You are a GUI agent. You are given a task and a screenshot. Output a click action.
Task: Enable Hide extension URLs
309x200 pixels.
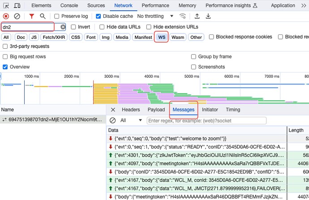149,27
